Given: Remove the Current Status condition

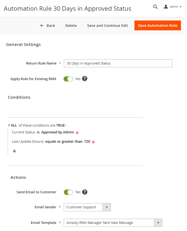Looking at the screenshot, I should pos(77,133).
